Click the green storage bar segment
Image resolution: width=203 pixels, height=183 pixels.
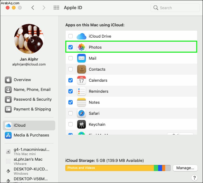[156, 168]
